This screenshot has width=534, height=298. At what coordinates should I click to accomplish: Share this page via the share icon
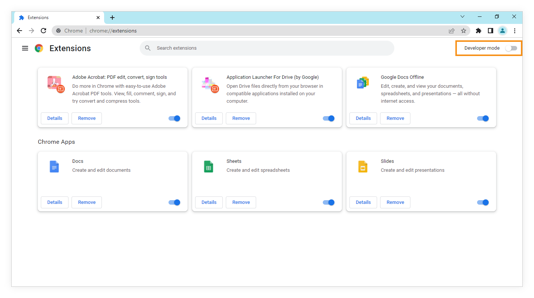(452, 31)
